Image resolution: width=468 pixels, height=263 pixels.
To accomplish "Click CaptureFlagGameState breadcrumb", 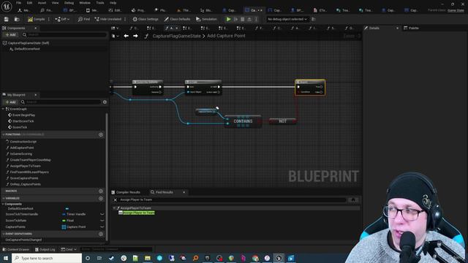I will click(x=177, y=36).
